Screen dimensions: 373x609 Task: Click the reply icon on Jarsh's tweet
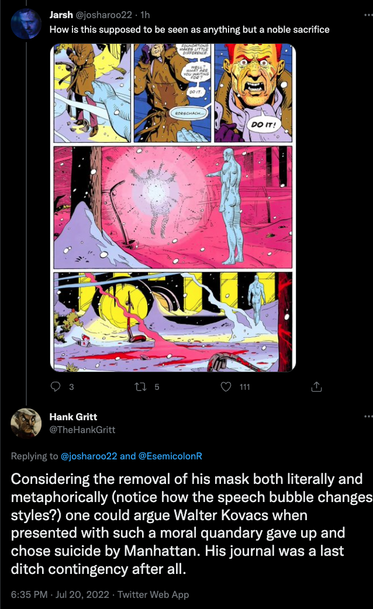(56, 386)
